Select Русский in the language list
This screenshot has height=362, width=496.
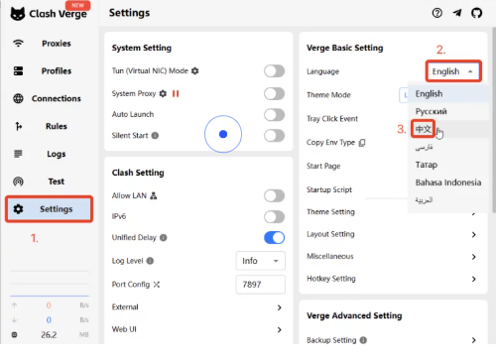pyautogui.click(x=448, y=111)
